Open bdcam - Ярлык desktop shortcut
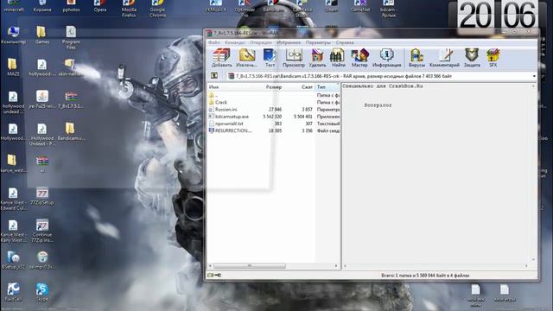The image size is (553, 311). [x=388, y=9]
